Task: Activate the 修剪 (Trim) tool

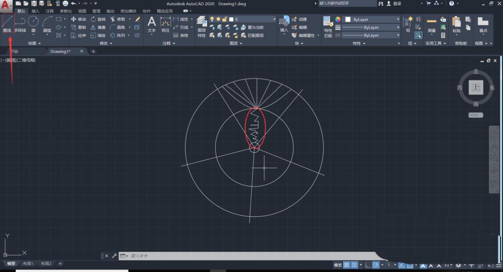Action: coord(117,19)
